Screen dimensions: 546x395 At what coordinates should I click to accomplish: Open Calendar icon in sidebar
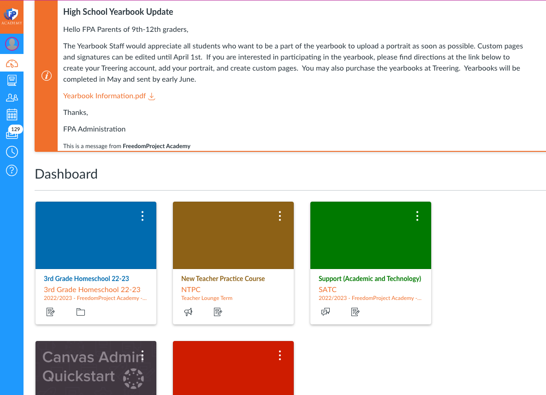(x=12, y=114)
